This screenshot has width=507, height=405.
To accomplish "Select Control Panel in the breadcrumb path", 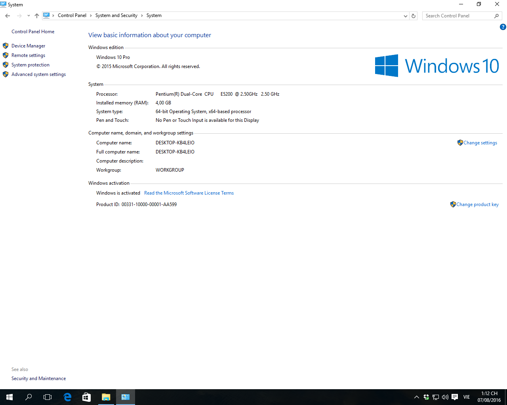I will [x=72, y=15].
